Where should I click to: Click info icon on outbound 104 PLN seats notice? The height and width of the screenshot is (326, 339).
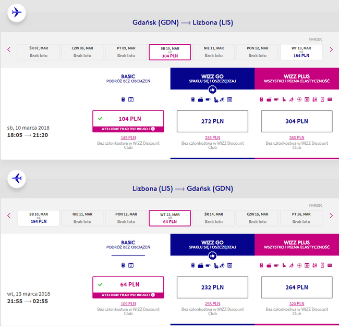click(153, 129)
